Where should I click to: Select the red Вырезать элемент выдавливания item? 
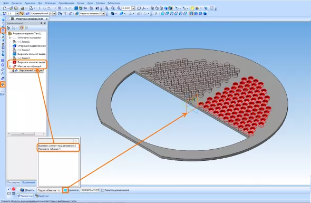29,62
